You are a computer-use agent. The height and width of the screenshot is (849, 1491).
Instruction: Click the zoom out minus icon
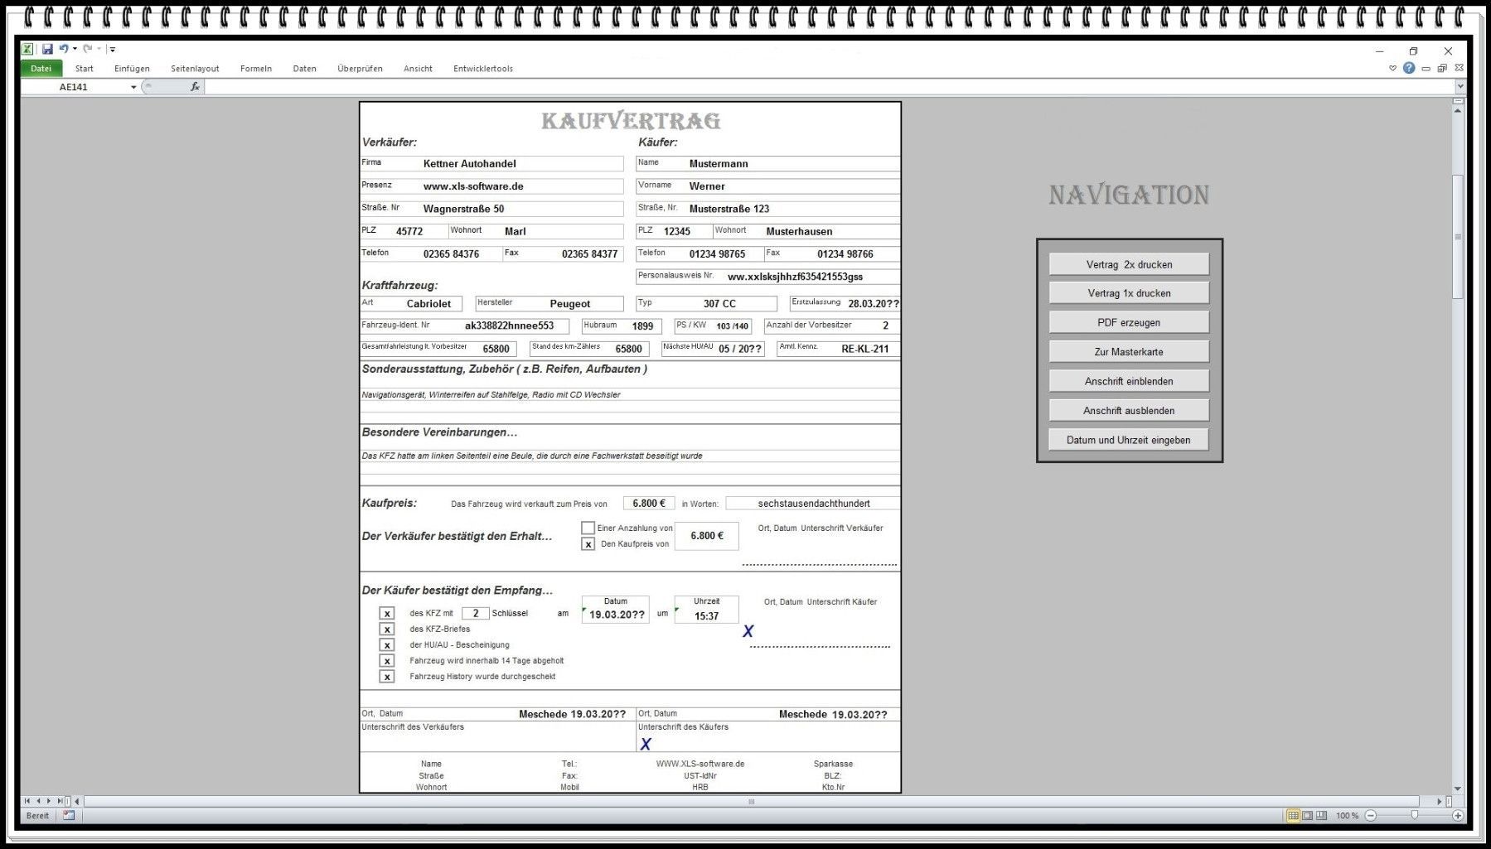1371,816
